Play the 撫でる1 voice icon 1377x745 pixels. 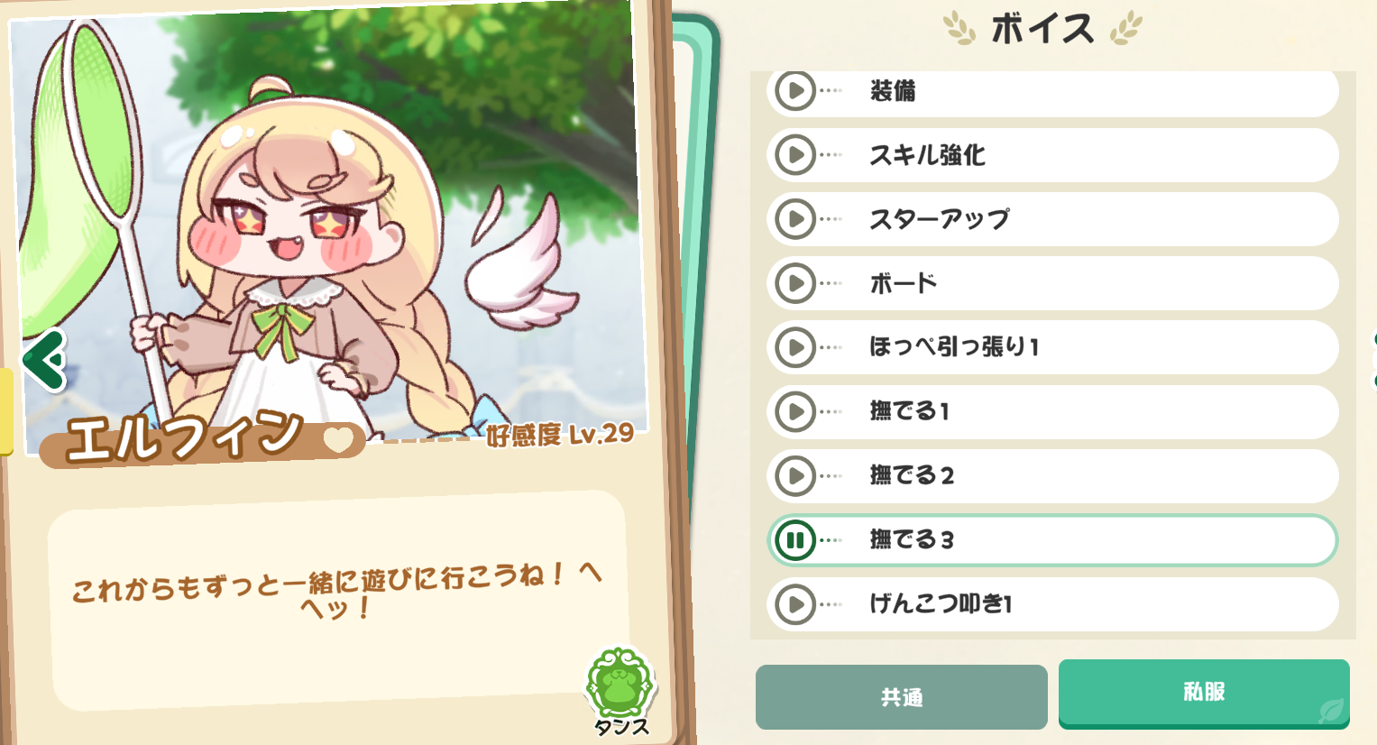(x=795, y=412)
